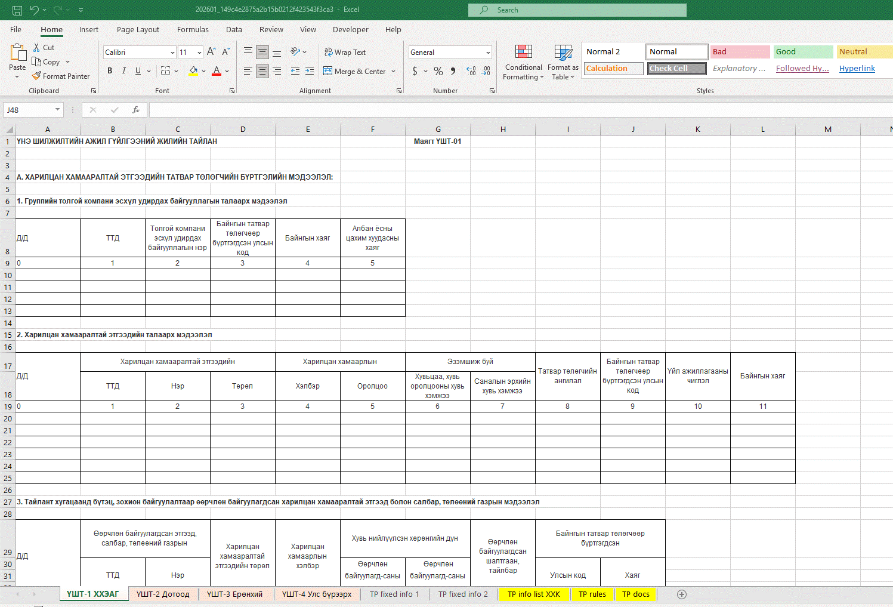893x607 pixels.
Task: Add a new sheet with plus icon
Action: coord(682,594)
